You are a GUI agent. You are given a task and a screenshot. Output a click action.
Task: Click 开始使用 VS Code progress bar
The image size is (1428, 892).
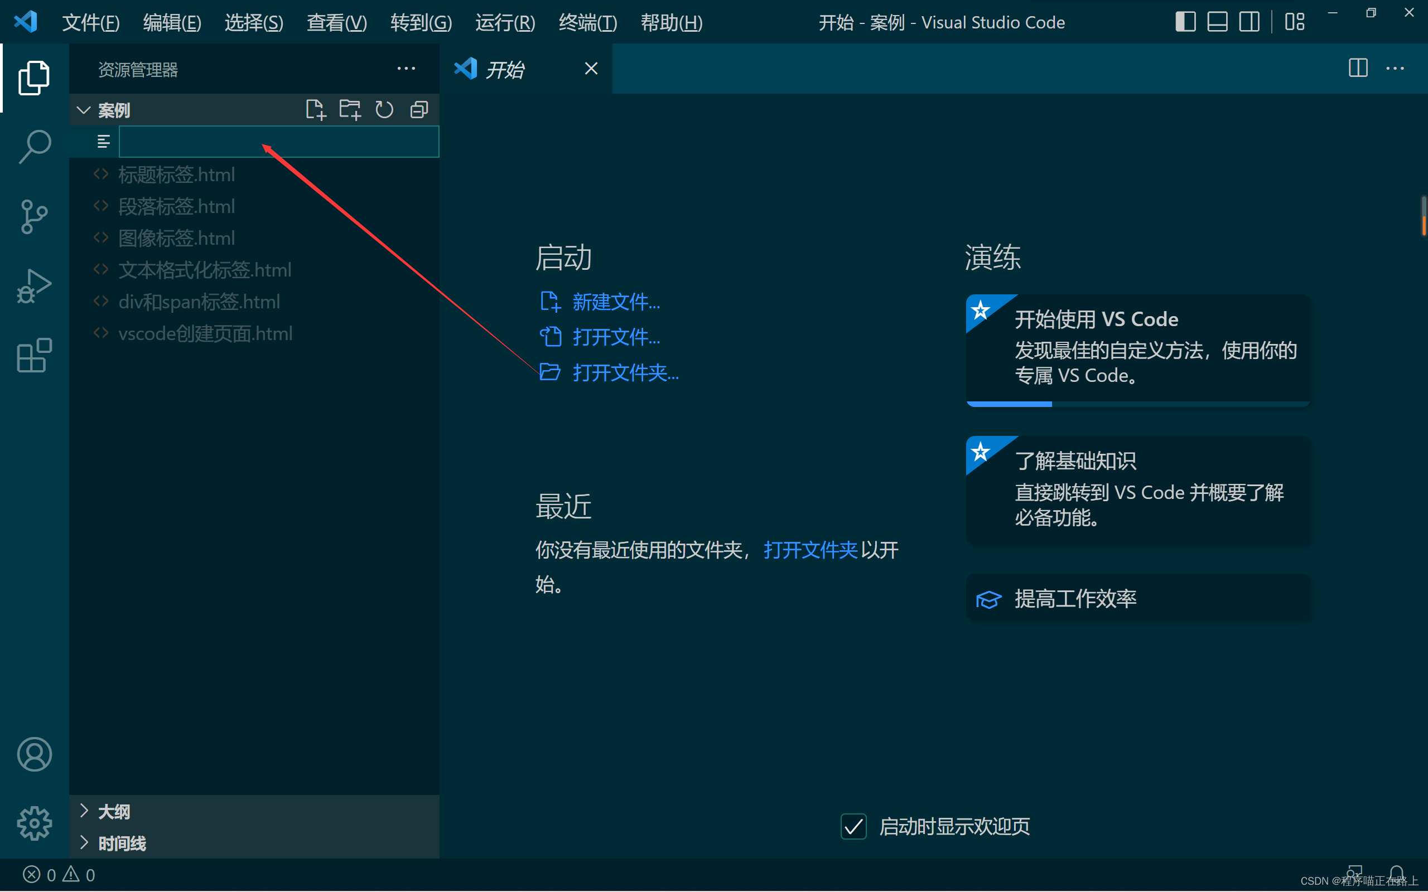tap(1138, 404)
